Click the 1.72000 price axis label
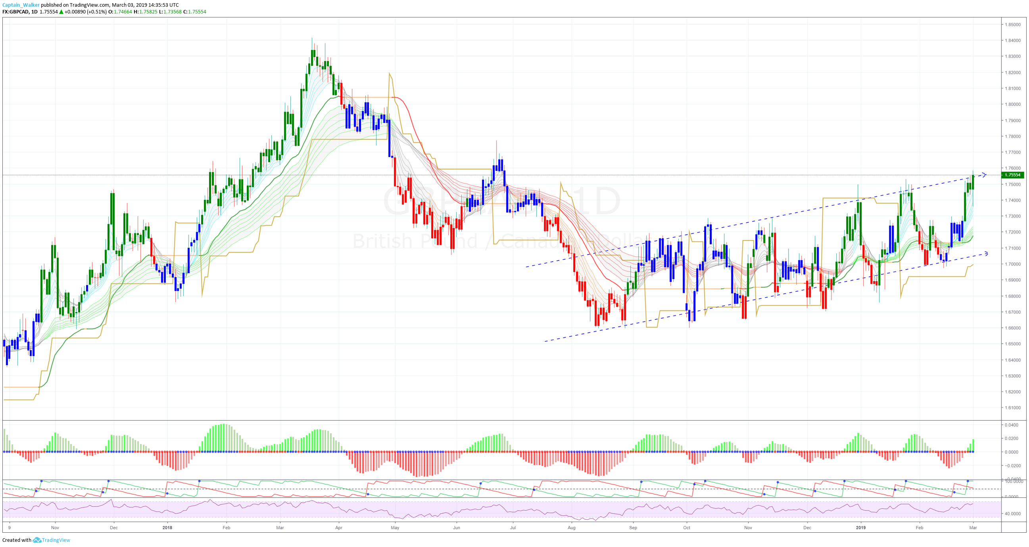 (x=1013, y=232)
